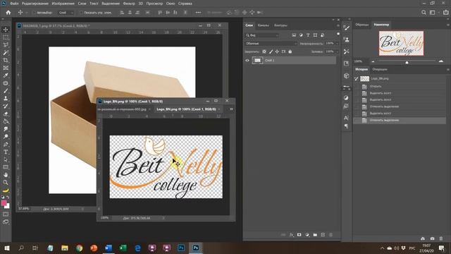Switch to the Контуры tab
Viewport: 451px width, 254px height.
(280, 25)
